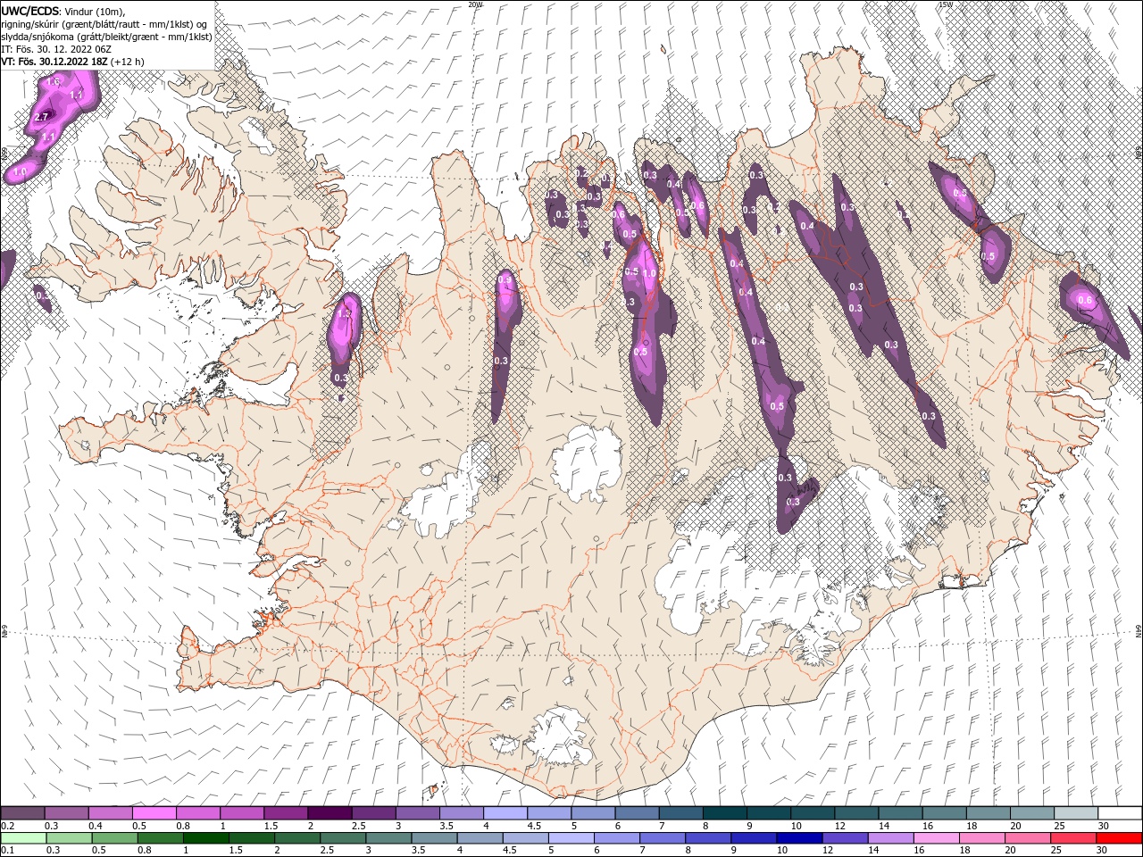Screen dimensions: 1143x857
Task: Click bottom-row pale green swatch labeled 0.1
Action: pos(23,838)
